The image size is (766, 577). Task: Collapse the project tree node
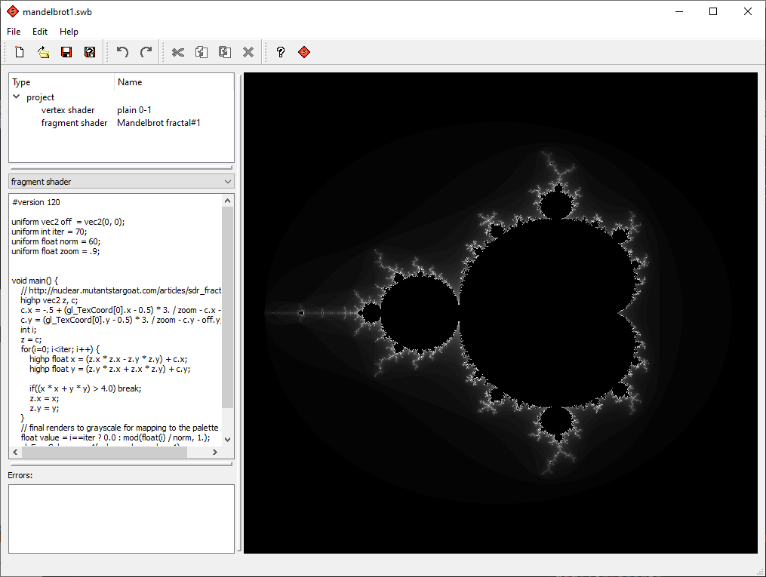coord(16,97)
